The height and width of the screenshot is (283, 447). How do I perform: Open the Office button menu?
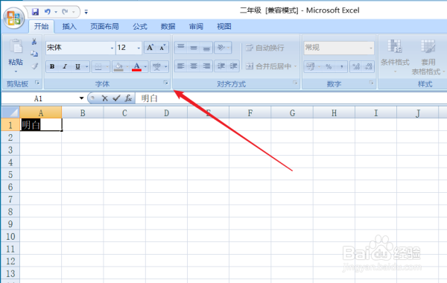13,18
